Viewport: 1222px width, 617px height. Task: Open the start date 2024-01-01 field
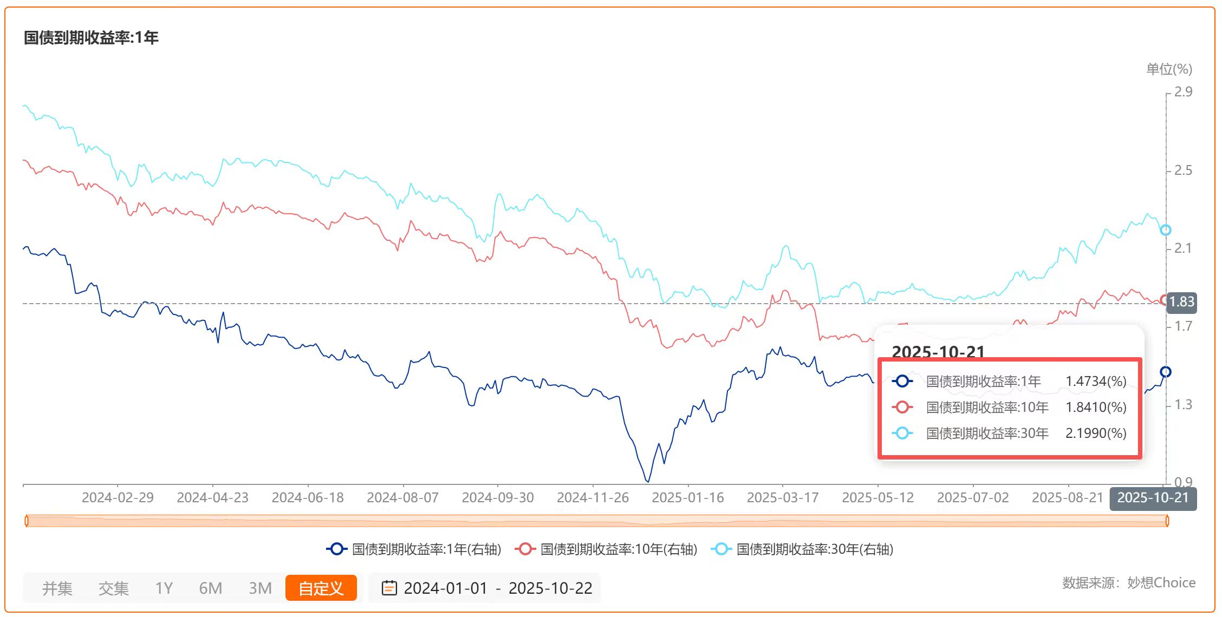pos(445,588)
